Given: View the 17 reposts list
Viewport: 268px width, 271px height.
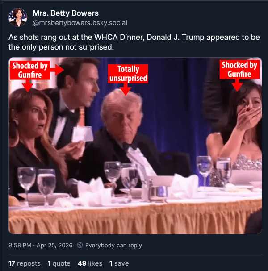Looking at the screenshot, I should coord(24,263).
